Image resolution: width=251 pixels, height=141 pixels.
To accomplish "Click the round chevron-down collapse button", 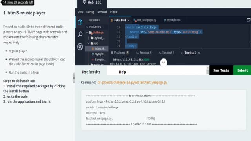I will coord(164,63).
